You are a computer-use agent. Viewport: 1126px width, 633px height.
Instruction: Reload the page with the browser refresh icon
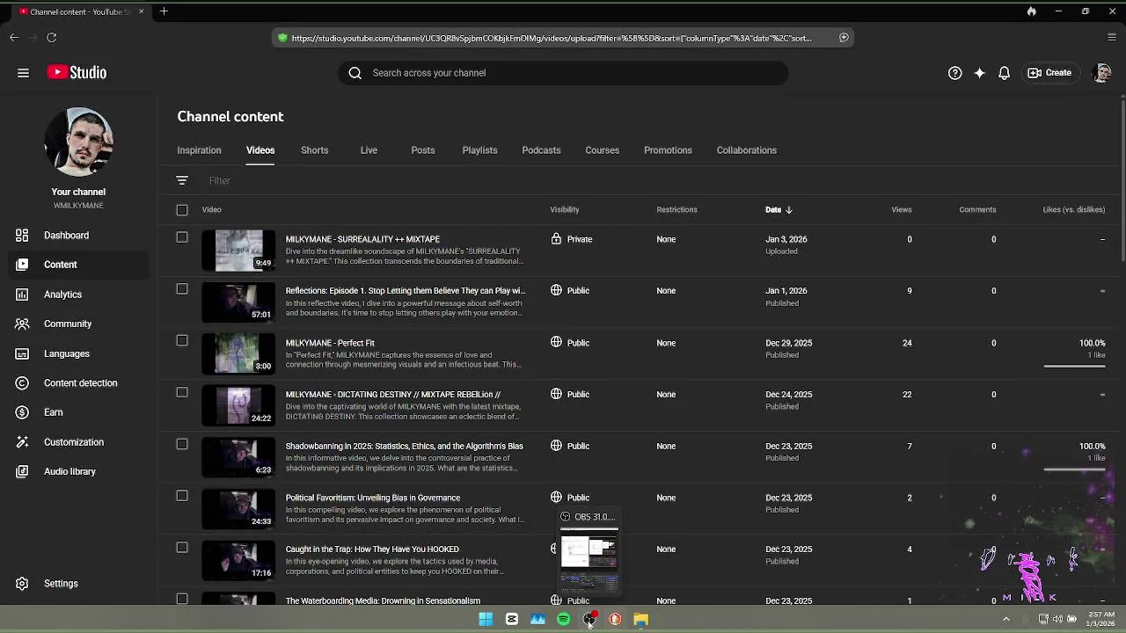click(x=52, y=38)
